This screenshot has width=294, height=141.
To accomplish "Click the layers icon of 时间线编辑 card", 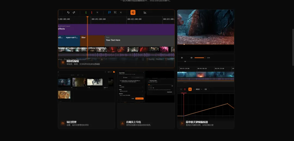I will coord(63,62).
